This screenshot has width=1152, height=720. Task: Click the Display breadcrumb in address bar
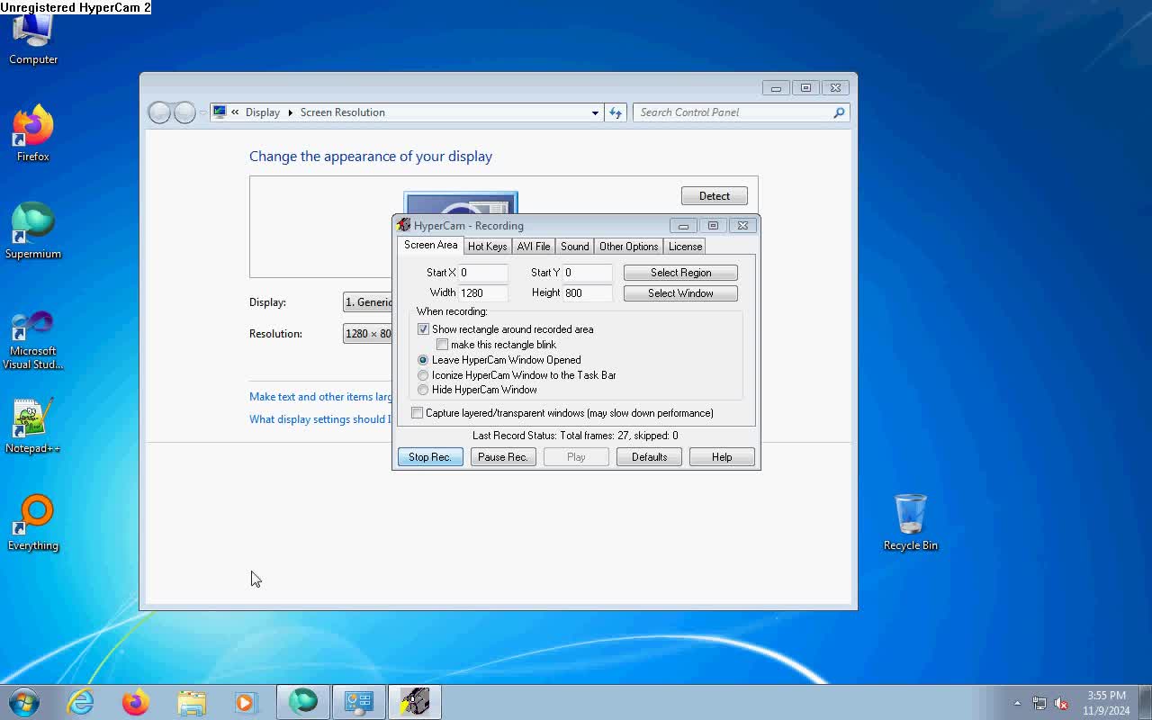pyautogui.click(x=263, y=112)
